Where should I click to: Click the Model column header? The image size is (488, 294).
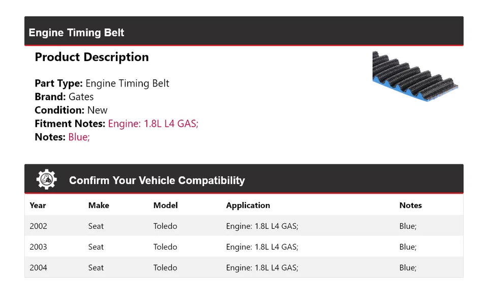165,205
